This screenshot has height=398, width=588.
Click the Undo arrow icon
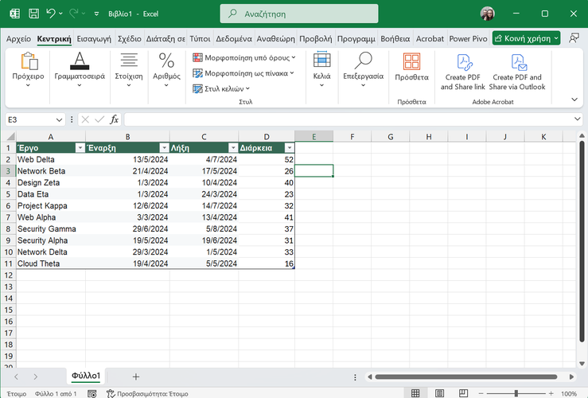coord(52,14)
